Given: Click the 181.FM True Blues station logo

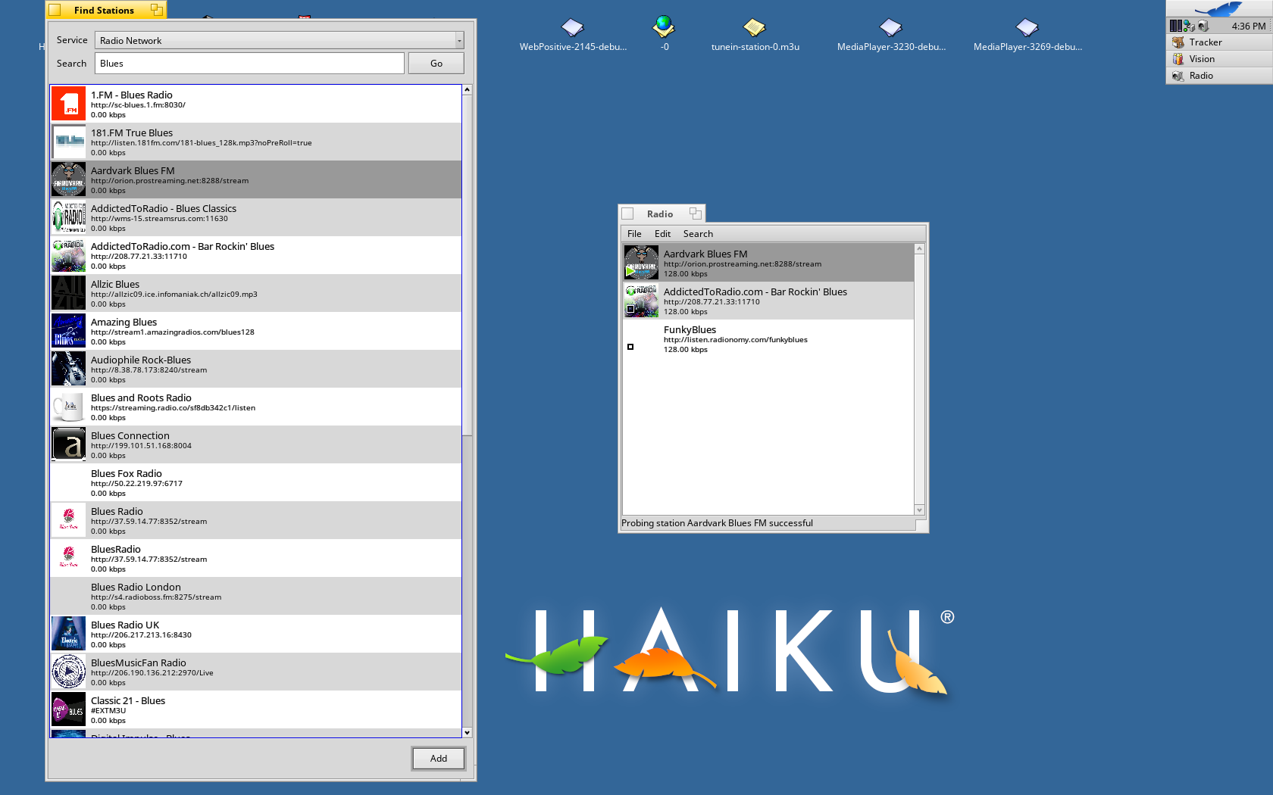Looking at the screenshot, I should 68,142.
